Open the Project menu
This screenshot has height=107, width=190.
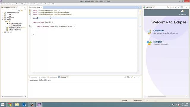coord(37,4)
